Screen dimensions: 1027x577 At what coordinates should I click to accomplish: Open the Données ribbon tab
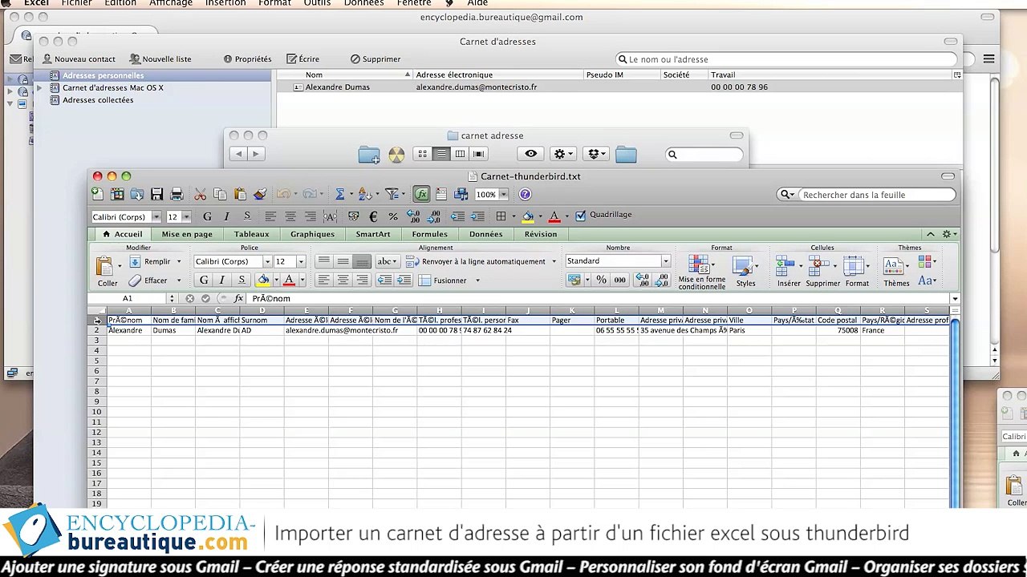point(486,234)
